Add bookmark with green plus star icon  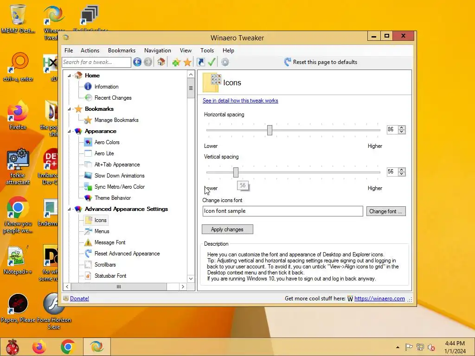pos(176,63)
